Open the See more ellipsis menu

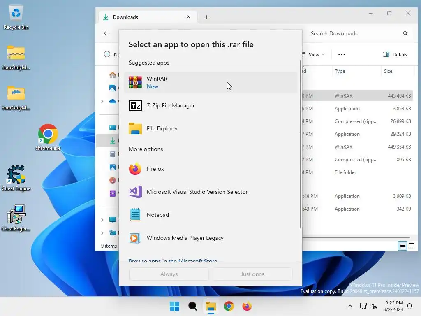[x=342, y=55]
